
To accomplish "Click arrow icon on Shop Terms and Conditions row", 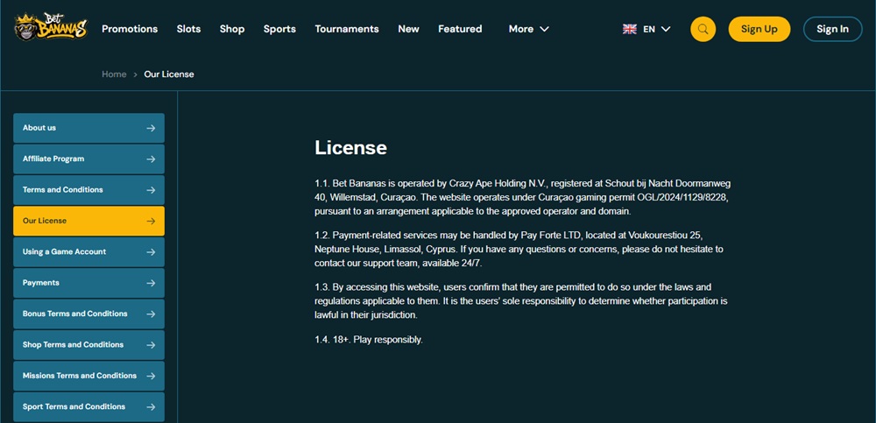I will (151, 345).
